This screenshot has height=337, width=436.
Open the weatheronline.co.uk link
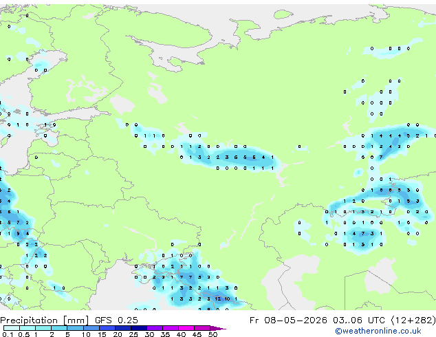tap(378, 331)
